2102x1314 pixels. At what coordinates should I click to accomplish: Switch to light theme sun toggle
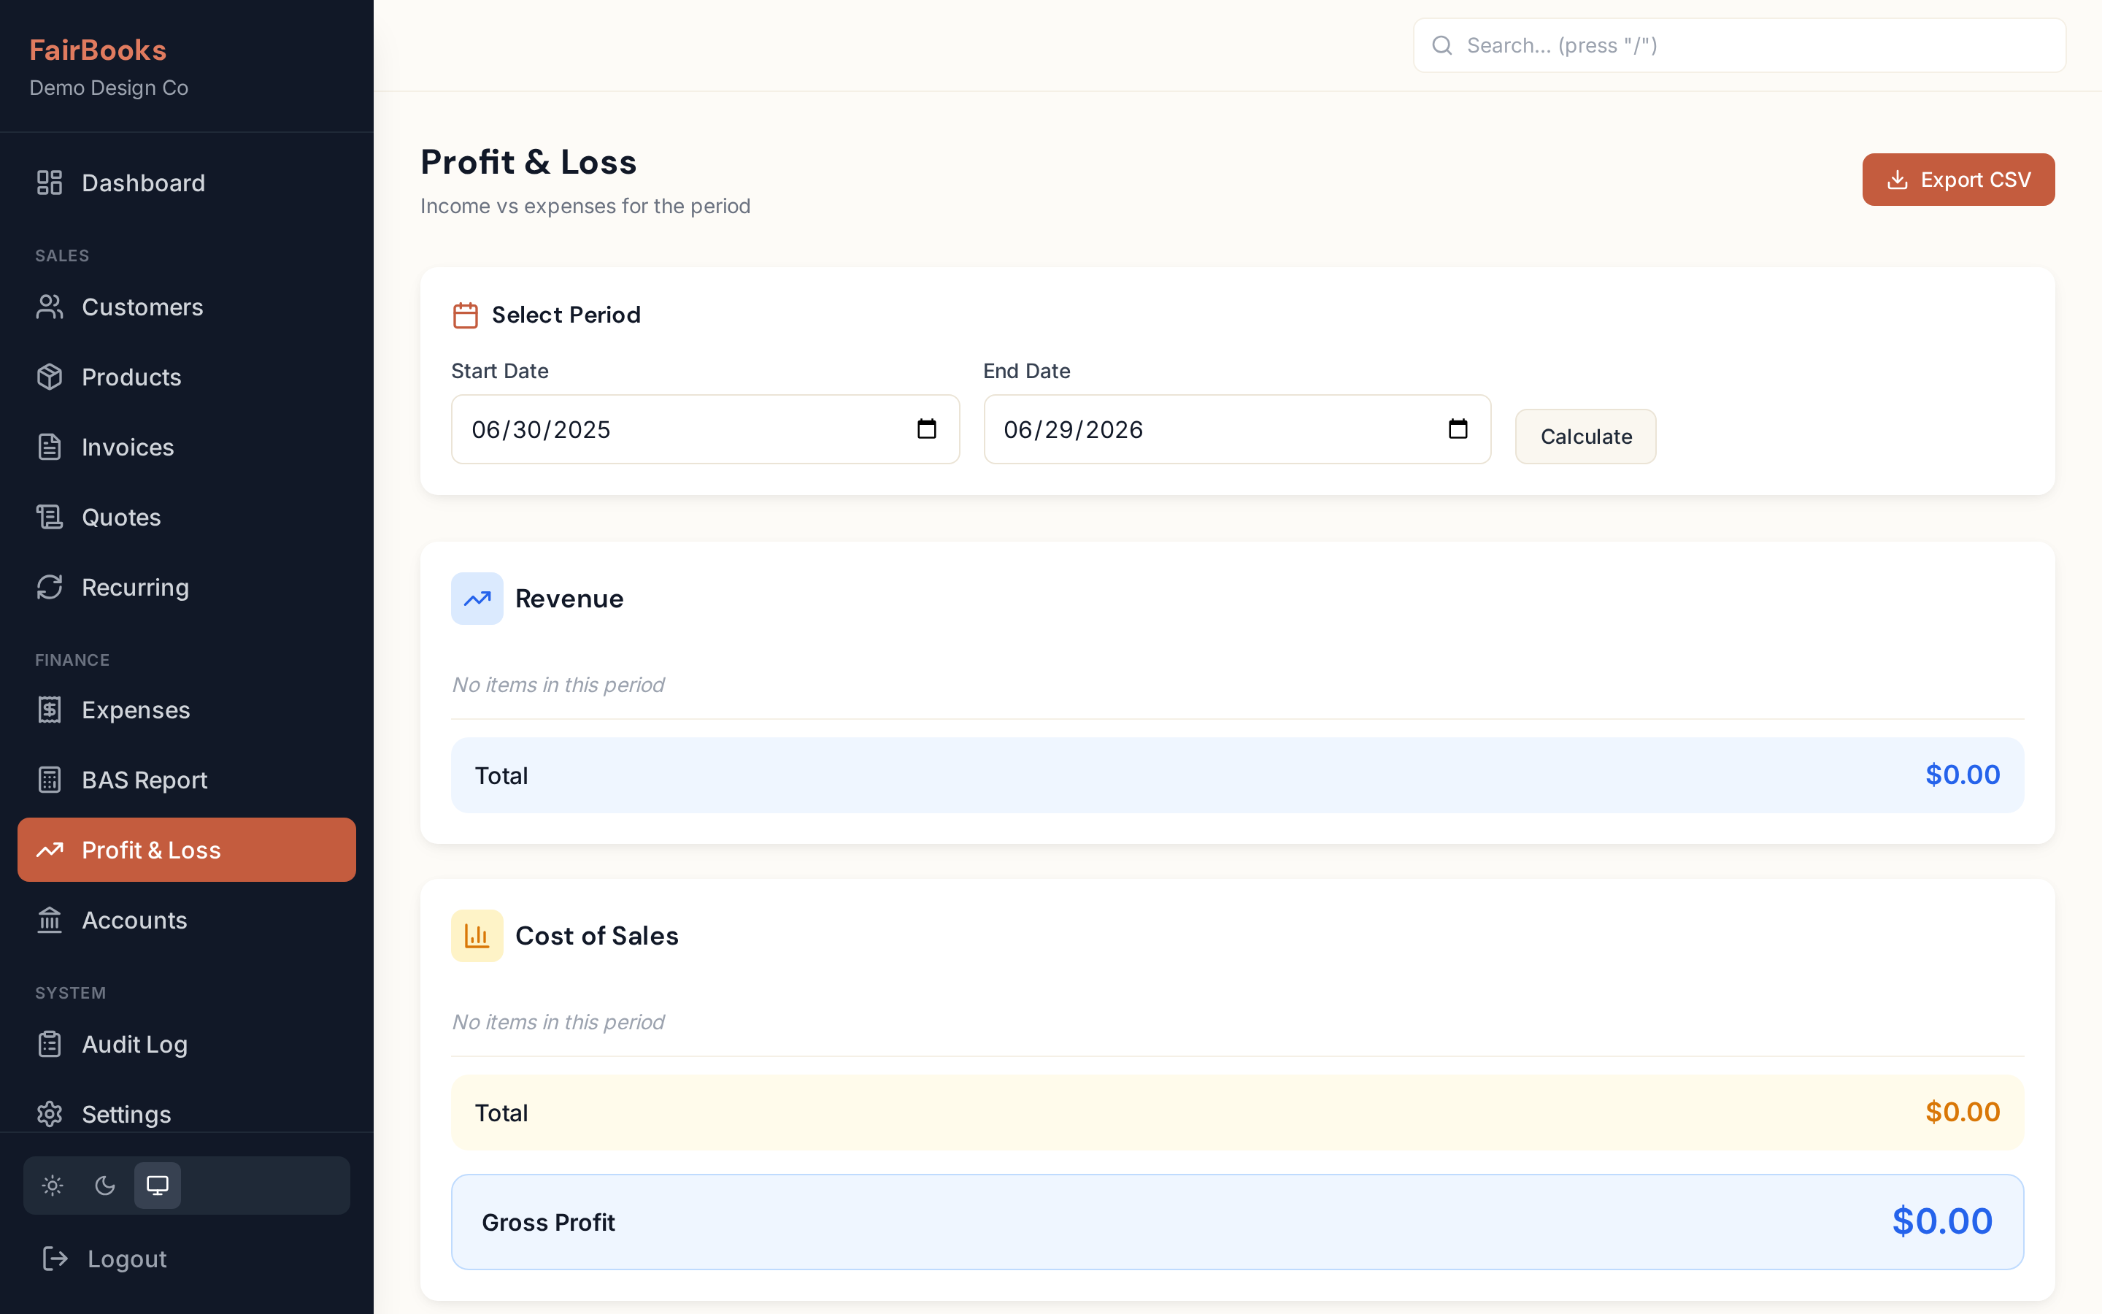53,1186
